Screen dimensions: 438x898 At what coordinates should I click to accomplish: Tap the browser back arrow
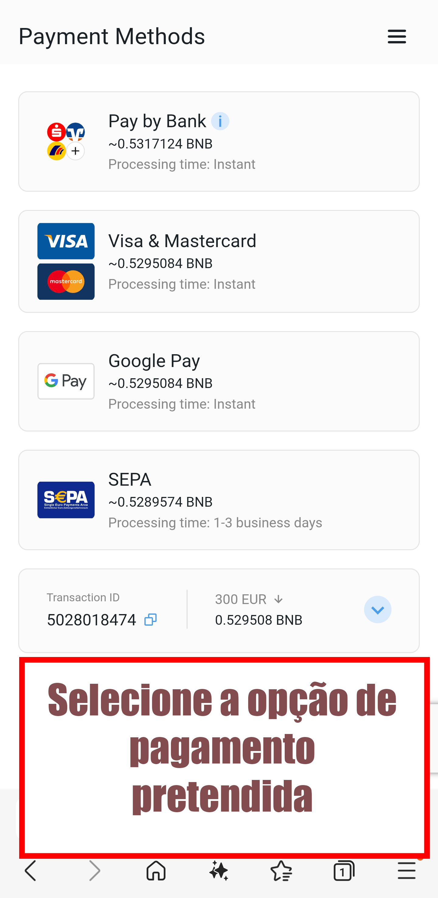coord(31,870)
